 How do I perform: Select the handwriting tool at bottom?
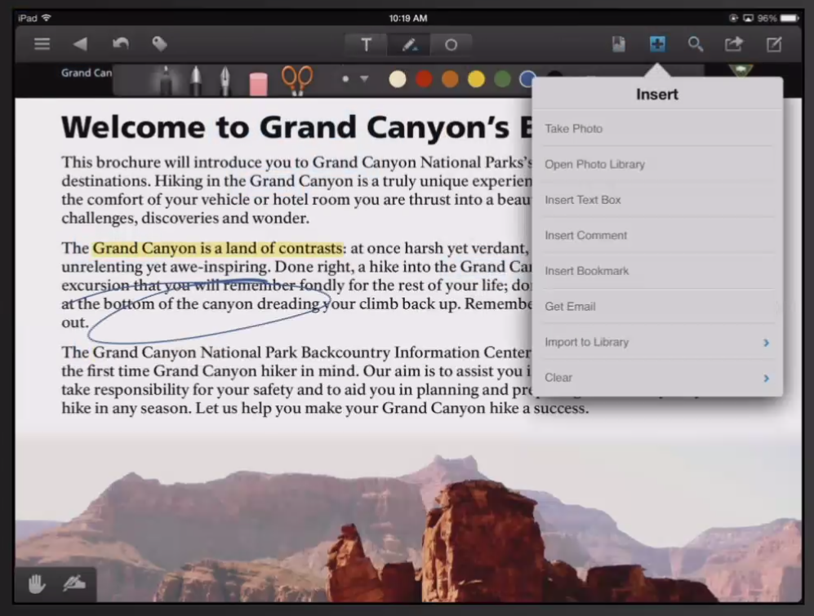click(x=74, y=584)
